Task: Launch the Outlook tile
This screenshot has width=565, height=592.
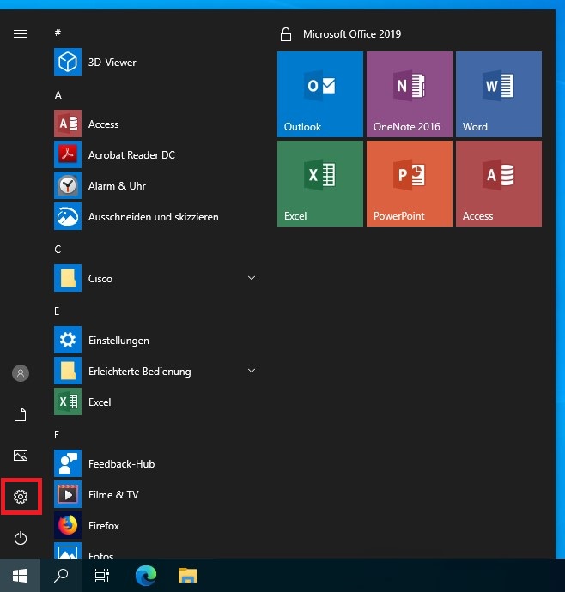Action: coord(319,94)
